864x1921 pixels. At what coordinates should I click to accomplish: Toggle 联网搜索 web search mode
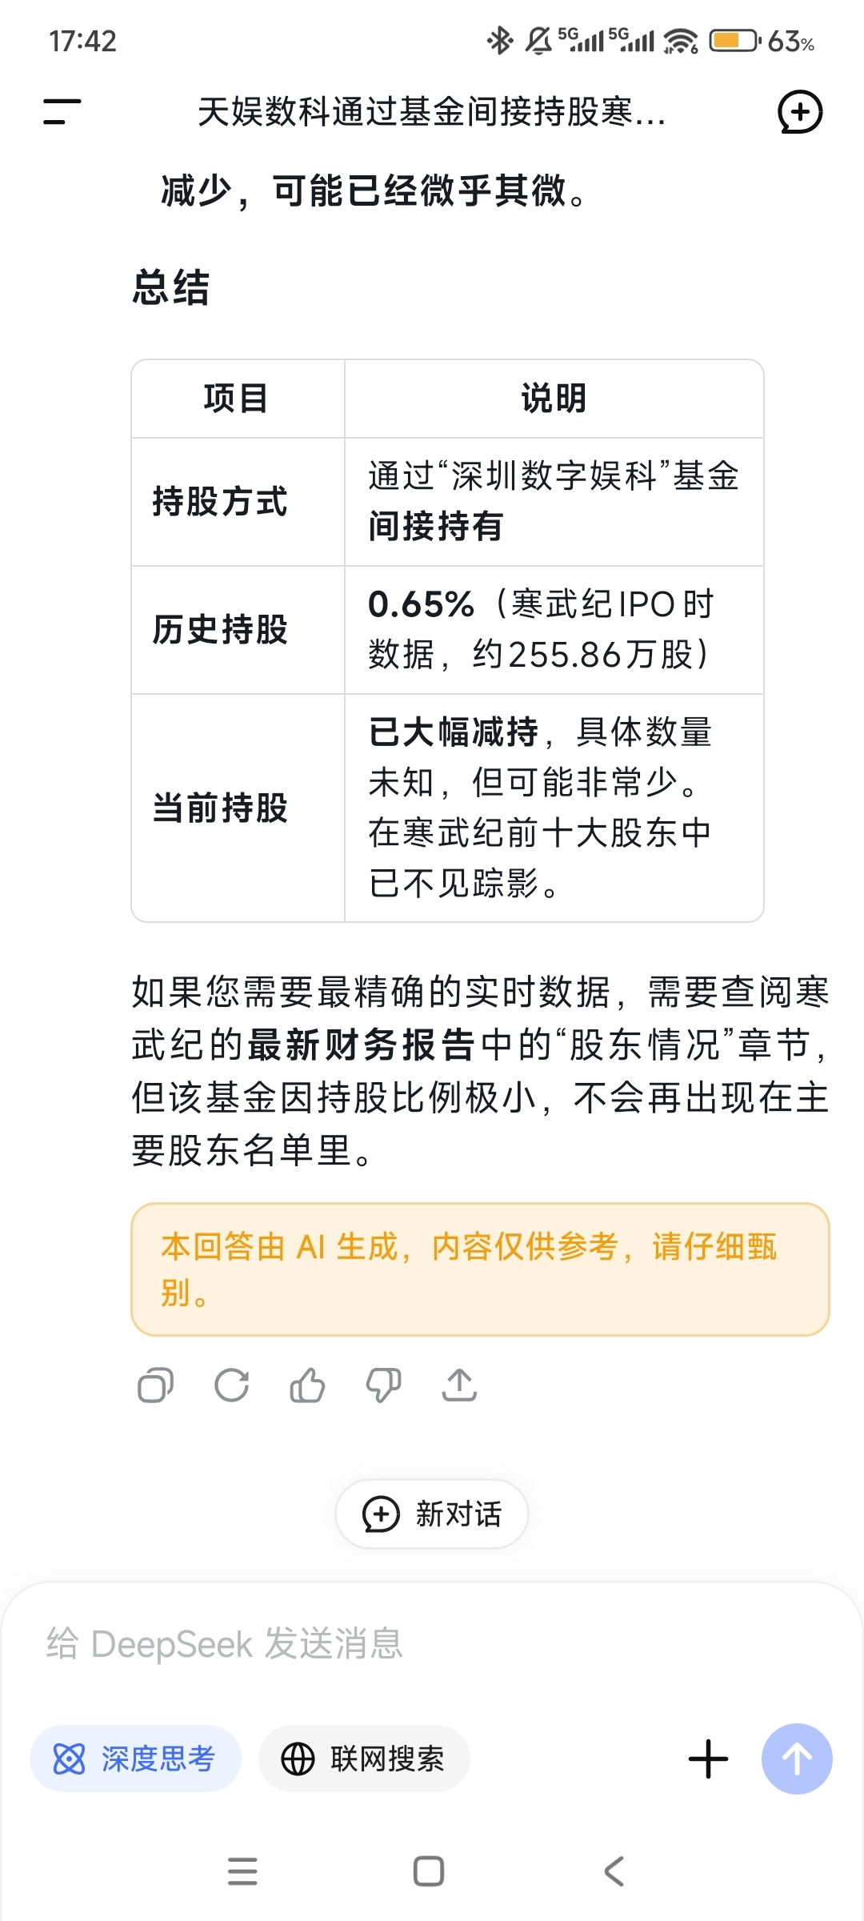tap(364, 1759)
